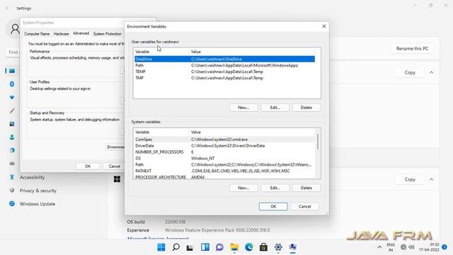Image resolution: width=453 pixels, height=255 pixels.
Task: Open network icon in the system tray
Action: pos(403,247)
